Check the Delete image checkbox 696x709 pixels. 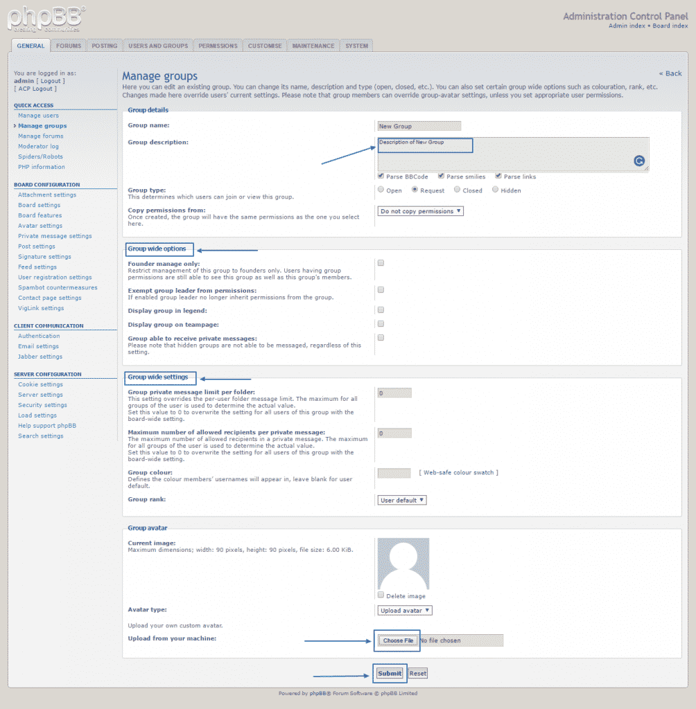380,594
